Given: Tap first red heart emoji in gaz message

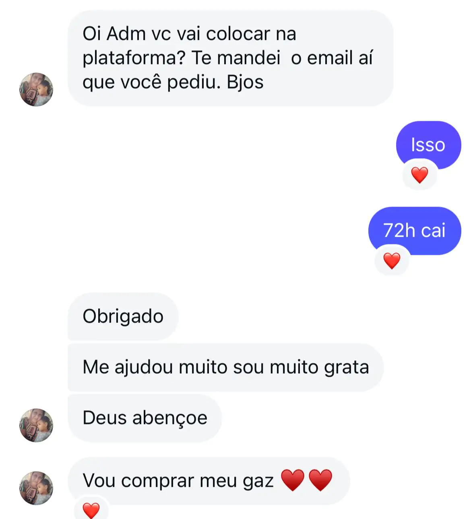Looking at the screenshot, I should click(292, 480).
